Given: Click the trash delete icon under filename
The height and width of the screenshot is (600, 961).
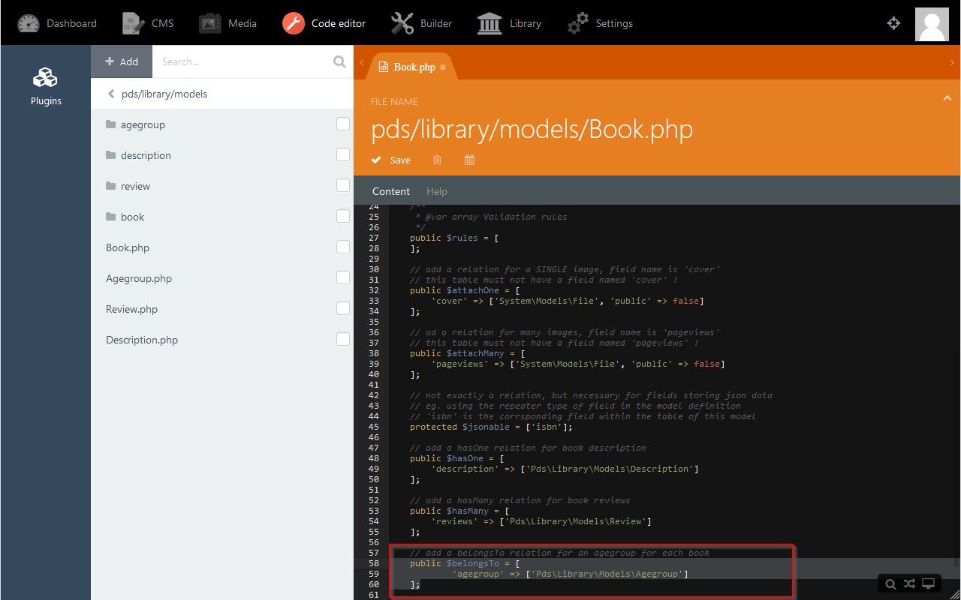Looking at the screenshot, I should 437,160.
